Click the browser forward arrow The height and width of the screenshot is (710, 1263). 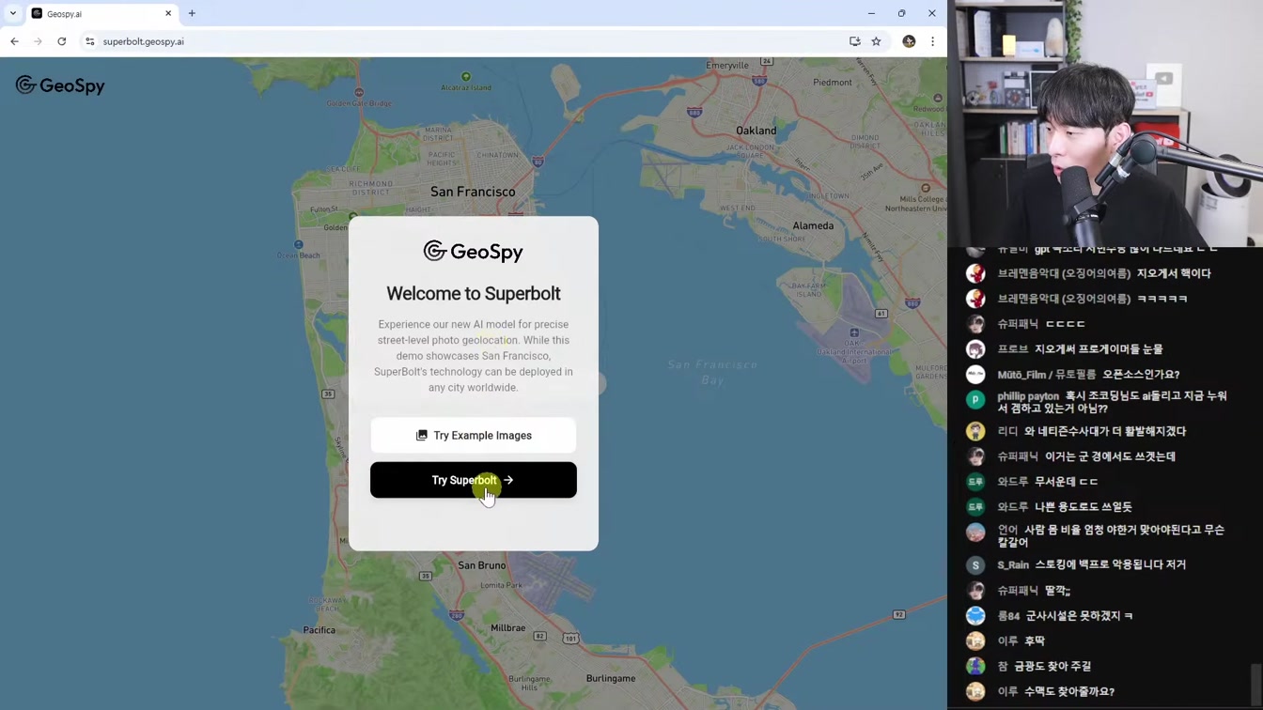tap(38, 41)
